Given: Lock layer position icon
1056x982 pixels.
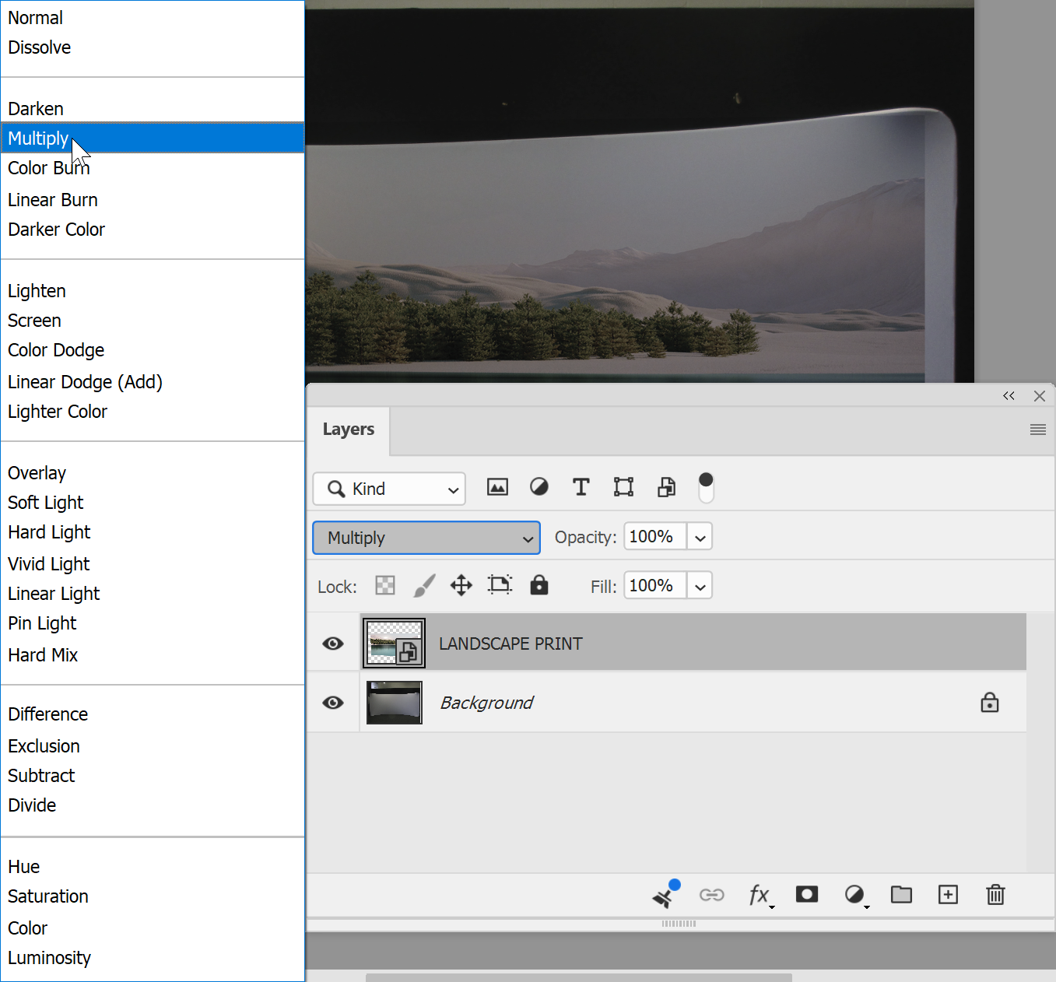Looking at the screenshot, I should 461,585.
